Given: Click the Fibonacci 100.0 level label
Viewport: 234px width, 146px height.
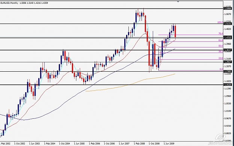Looking at the screenshot, I should click(x=220, y=22).
